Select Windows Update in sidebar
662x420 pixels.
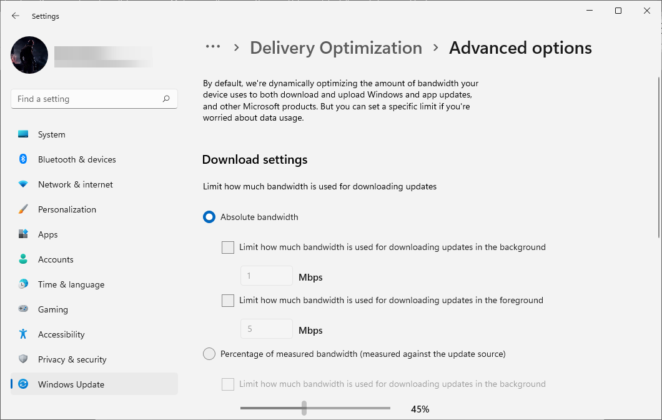94,384
